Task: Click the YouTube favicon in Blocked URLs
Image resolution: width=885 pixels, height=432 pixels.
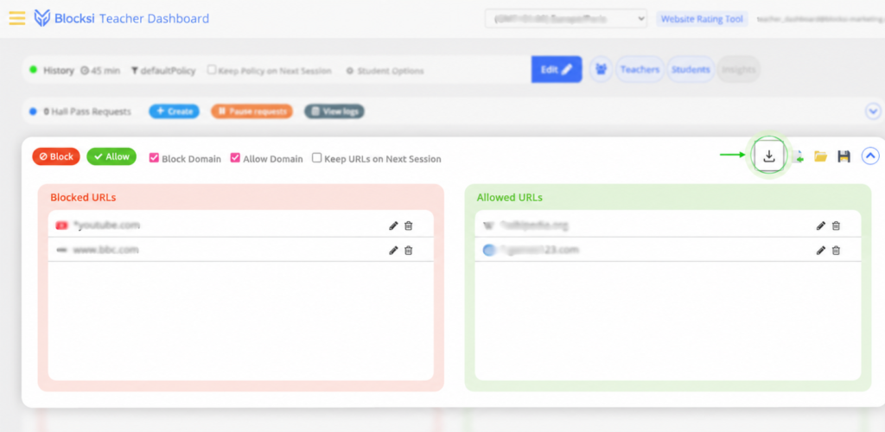Action: point(61,226)
